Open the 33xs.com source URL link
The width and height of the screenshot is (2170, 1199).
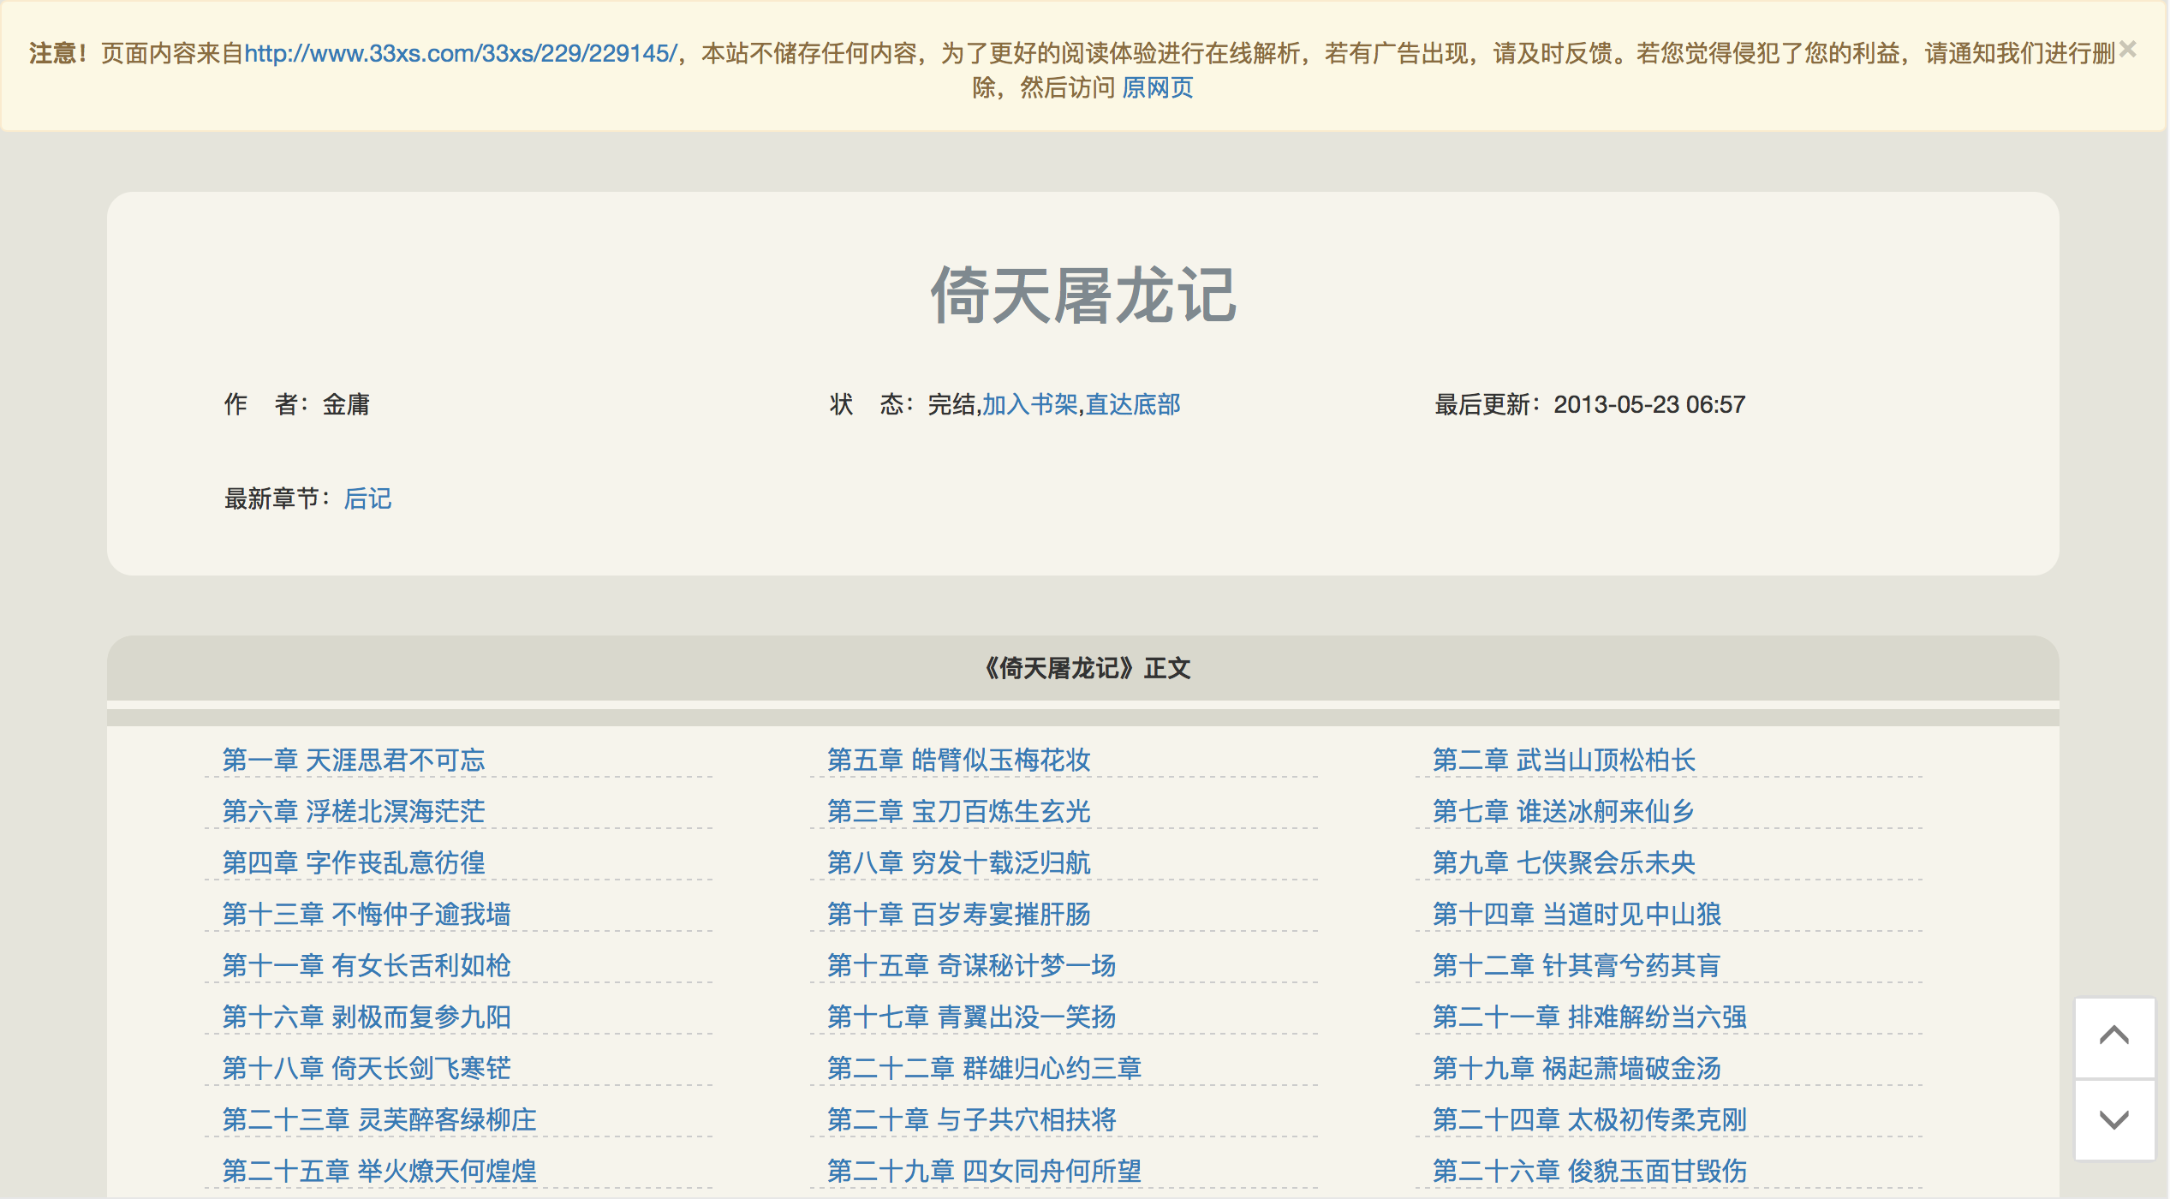point(461,54)
